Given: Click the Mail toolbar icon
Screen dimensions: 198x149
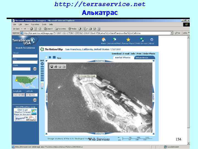Looking at the screenshot, I should pos(85,29).
